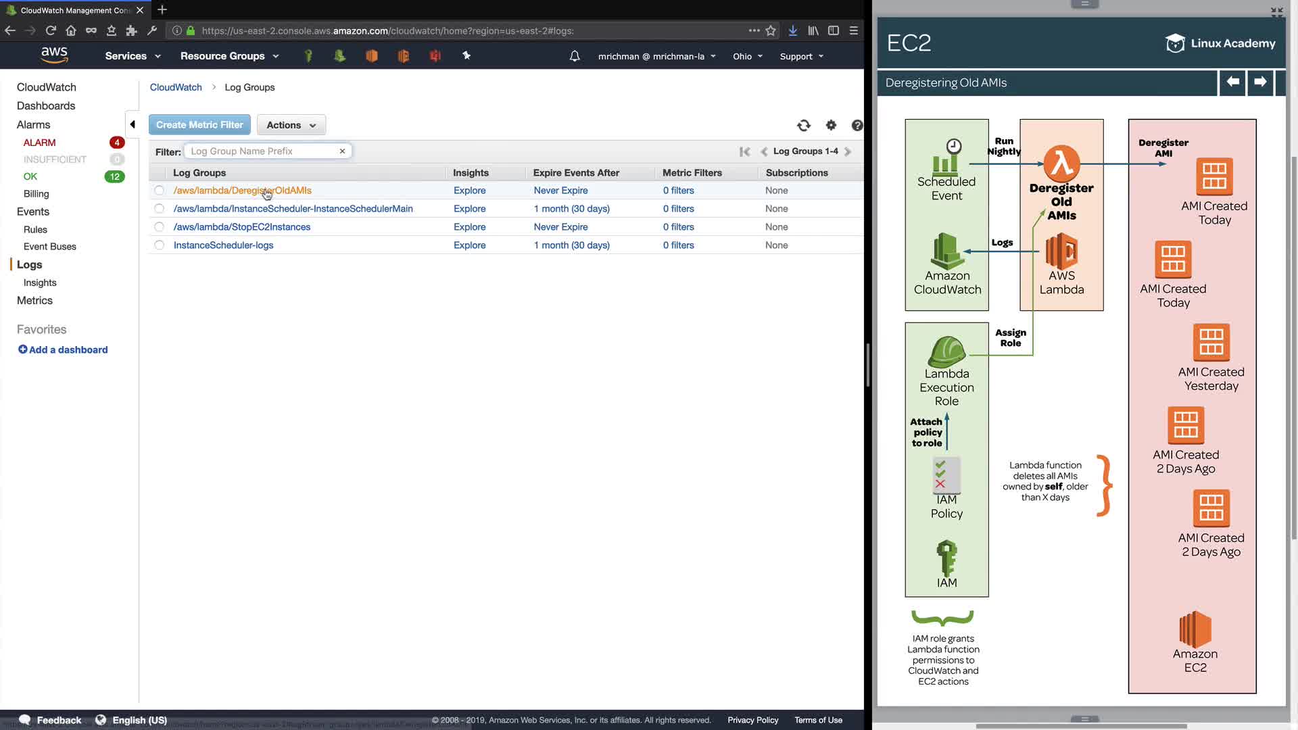Click the pin shortcut icon in navbar
Image resolution: width=1298 pixels, height=730 pixels.
(466, 55)
